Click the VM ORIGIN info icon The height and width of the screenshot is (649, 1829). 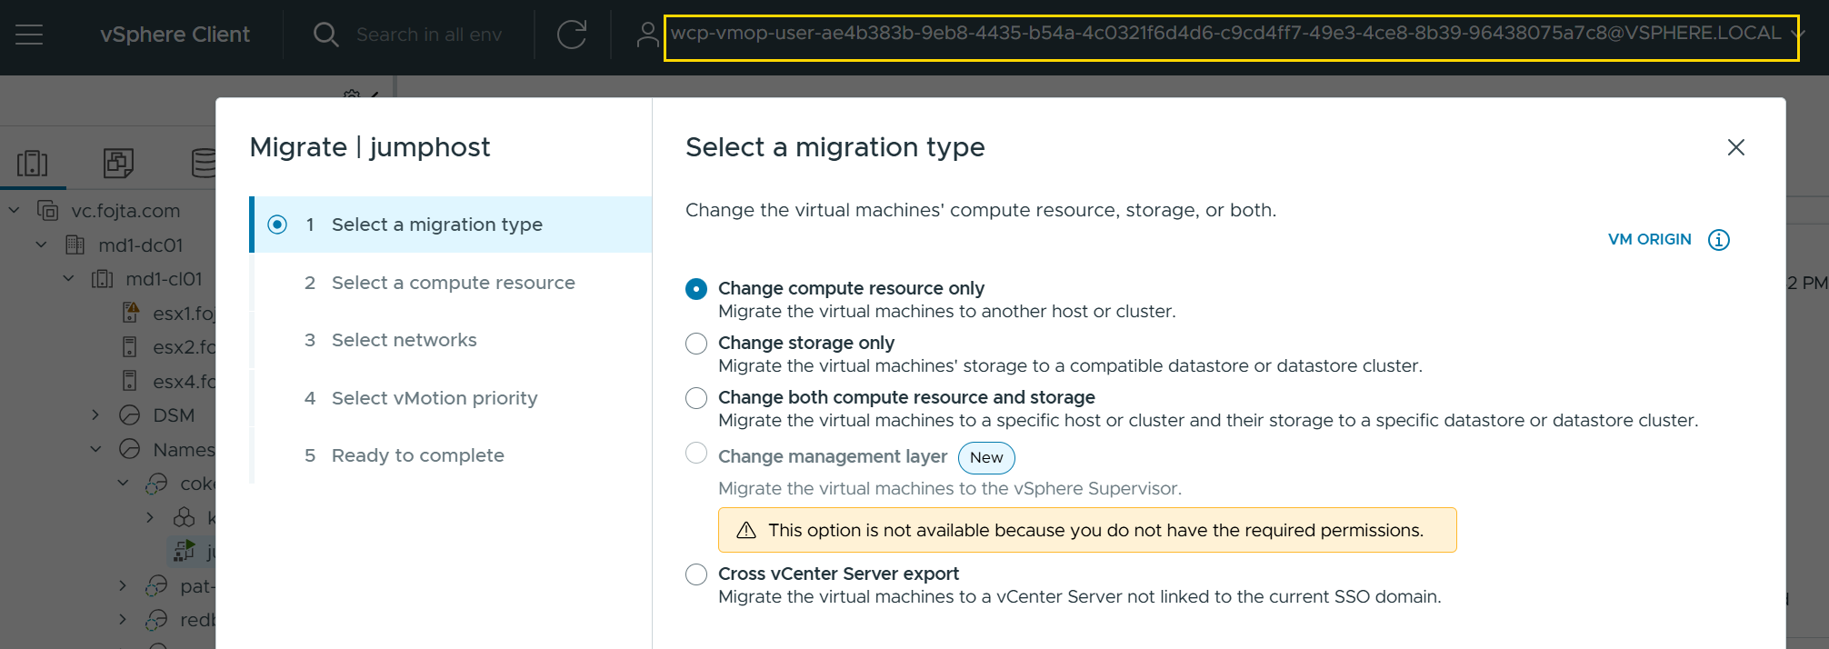point(1718,240)
